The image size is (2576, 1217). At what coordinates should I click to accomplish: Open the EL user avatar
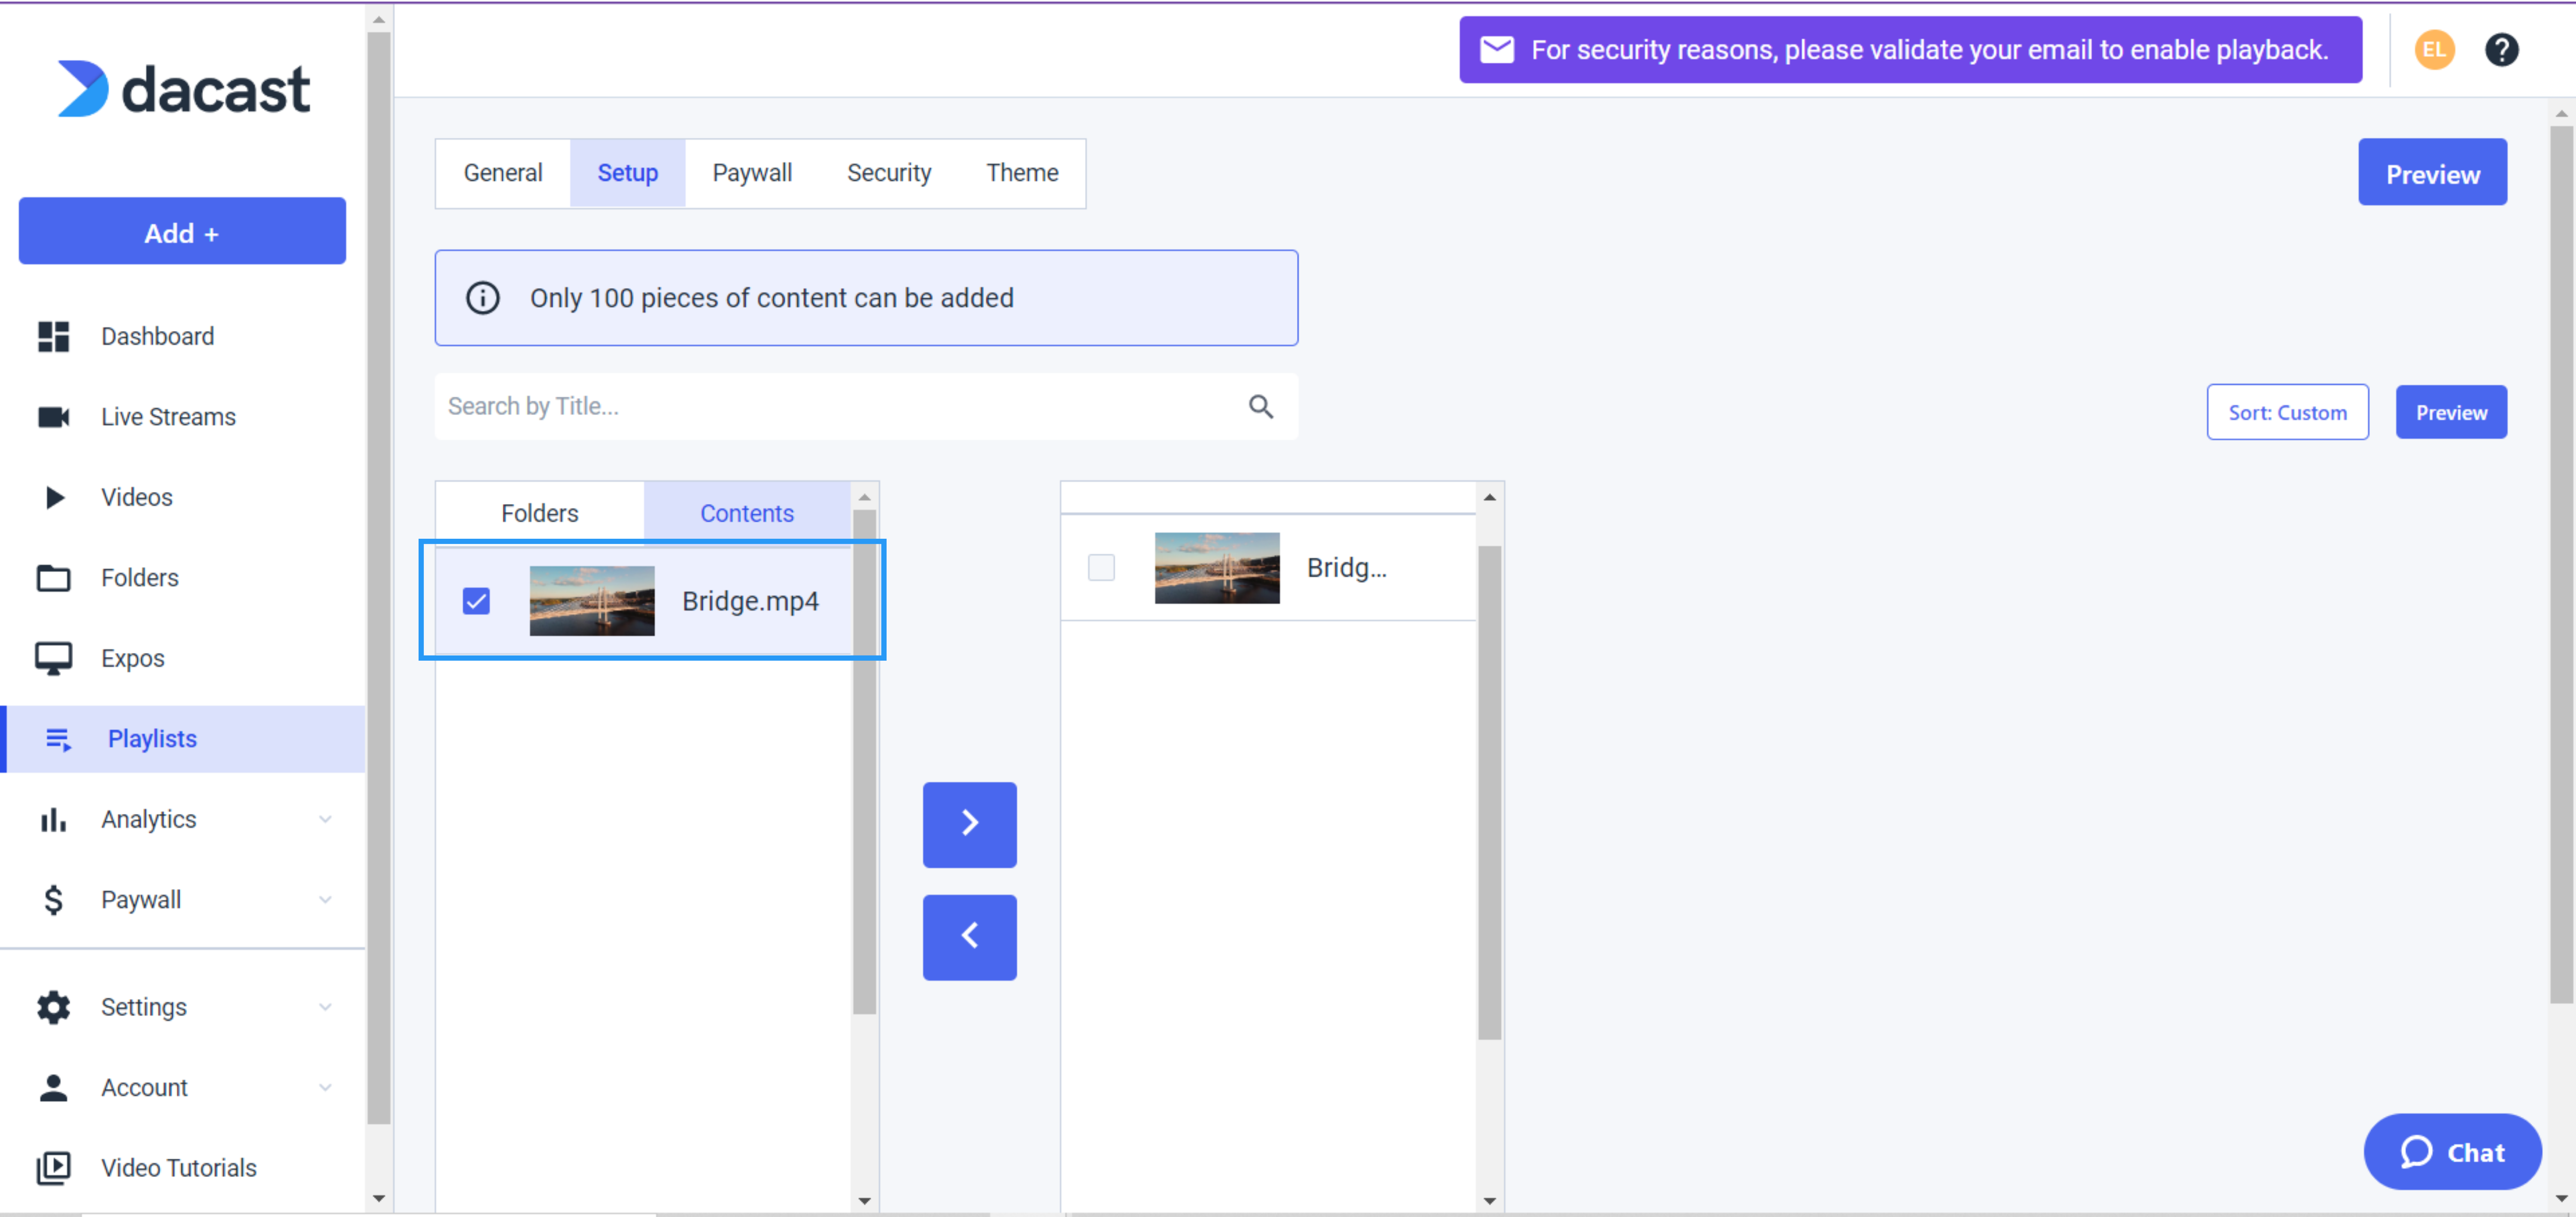[x=2434, y=49]
